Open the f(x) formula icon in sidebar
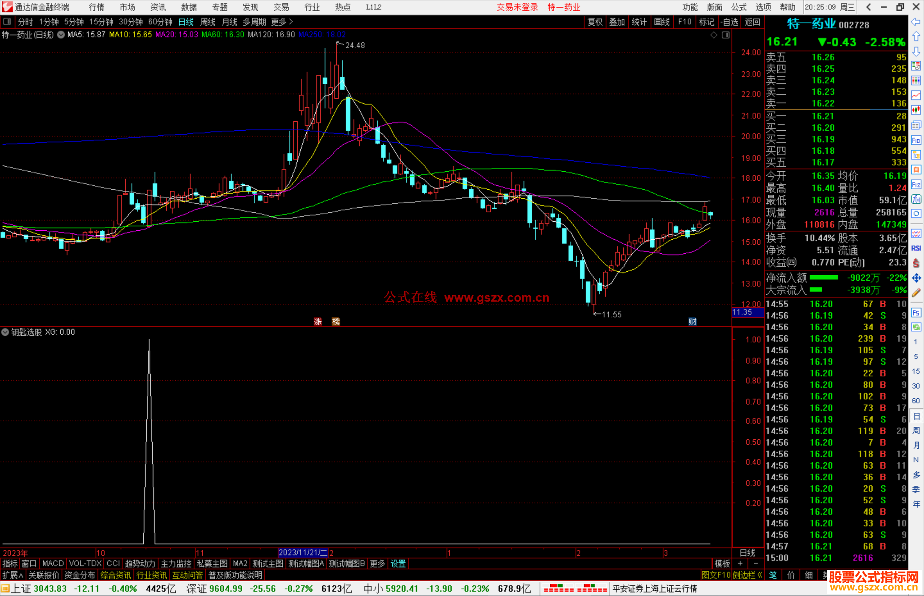The height and width of the screenshot is (596, 924). tap(916, 199)
